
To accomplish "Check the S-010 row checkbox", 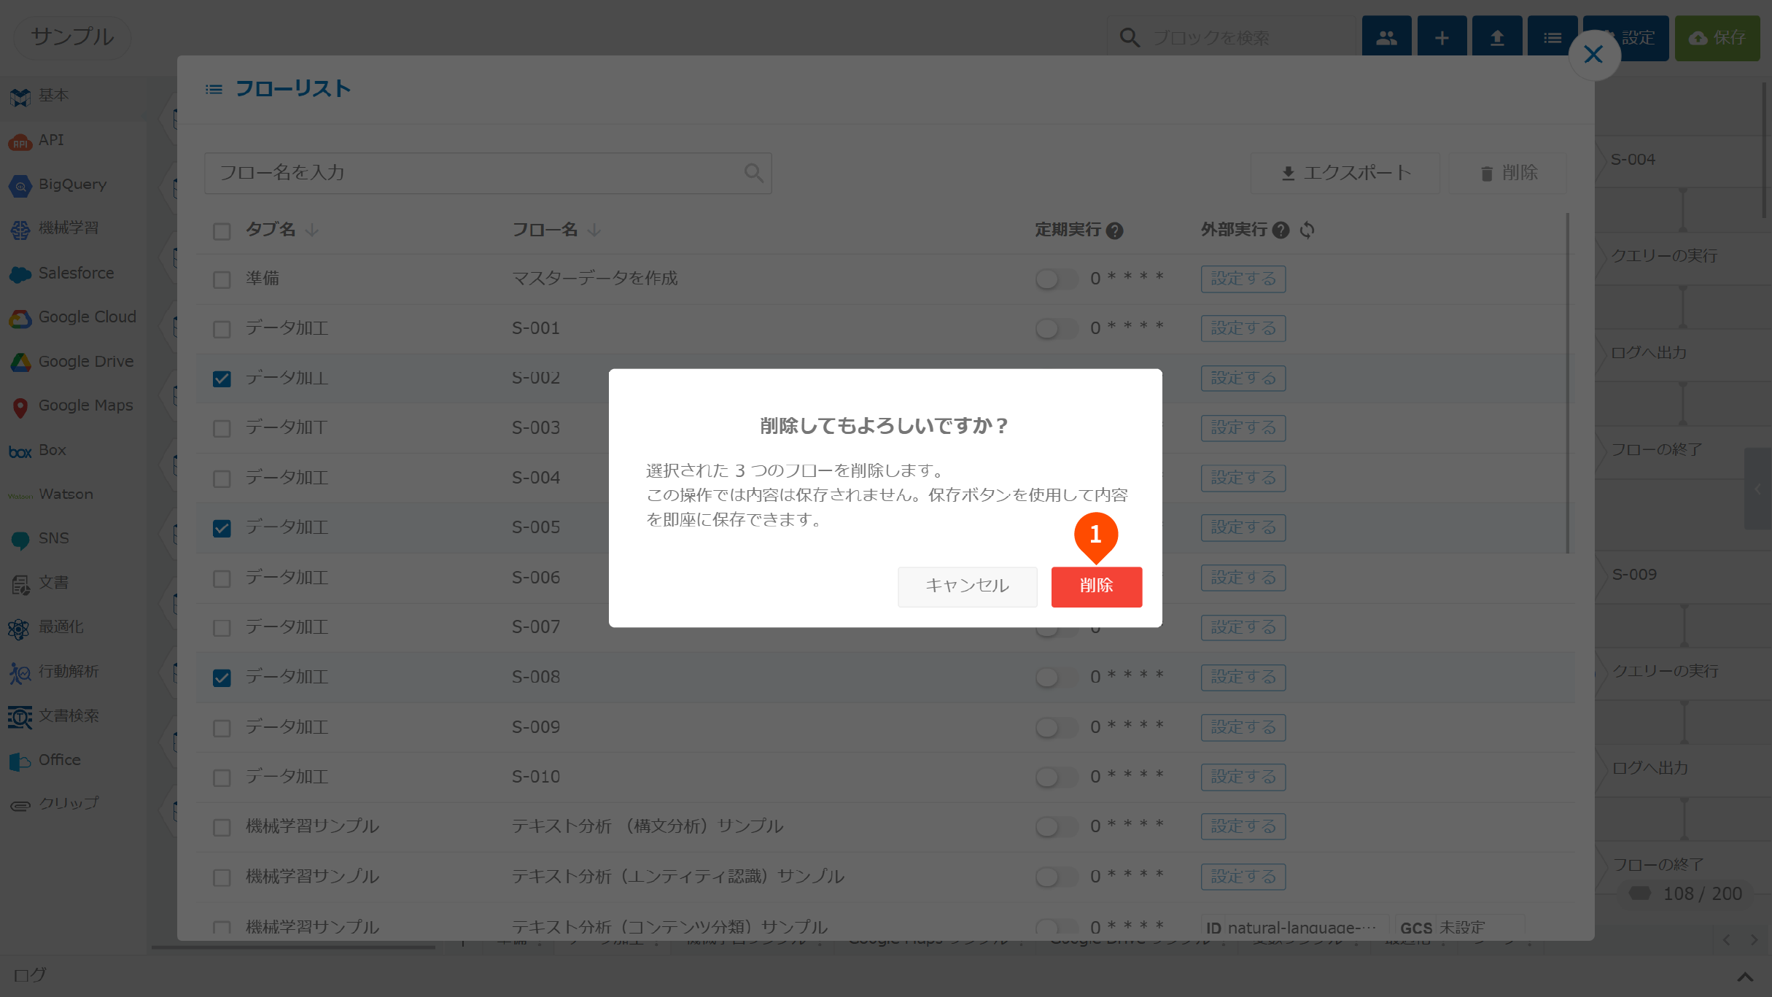I will coord(222,777).
